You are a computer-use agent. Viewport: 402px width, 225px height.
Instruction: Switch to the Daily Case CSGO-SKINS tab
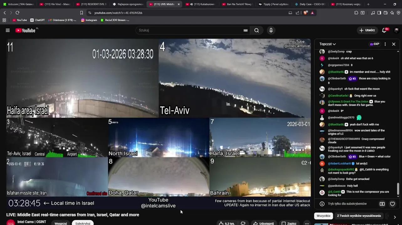pos(310,4)
